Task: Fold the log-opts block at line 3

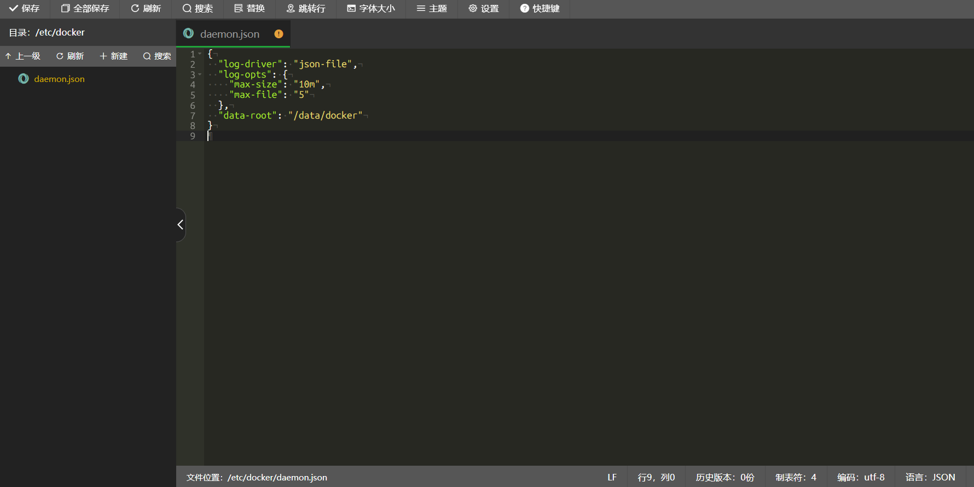Action: pos(200,74)
